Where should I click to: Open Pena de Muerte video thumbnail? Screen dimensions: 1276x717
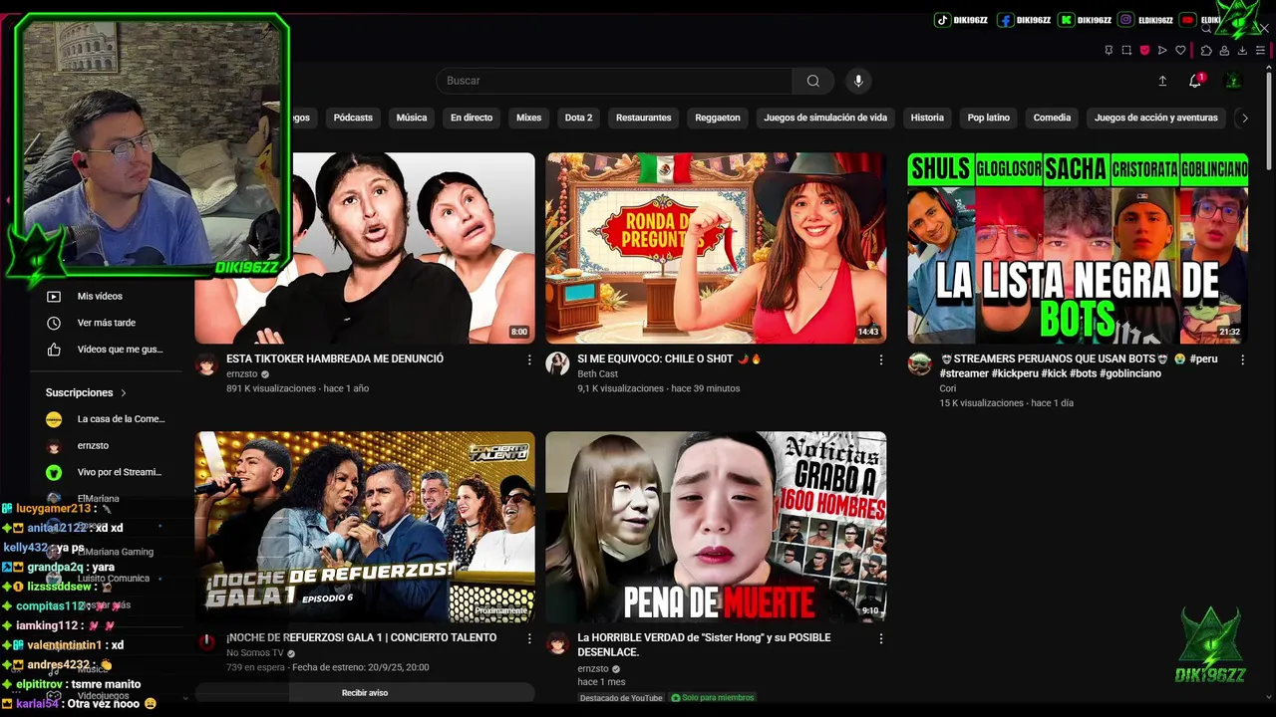coord(716,527)
